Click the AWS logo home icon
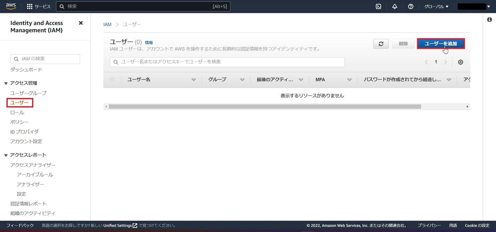Screen dimensions: 496x232 [11, 6]
